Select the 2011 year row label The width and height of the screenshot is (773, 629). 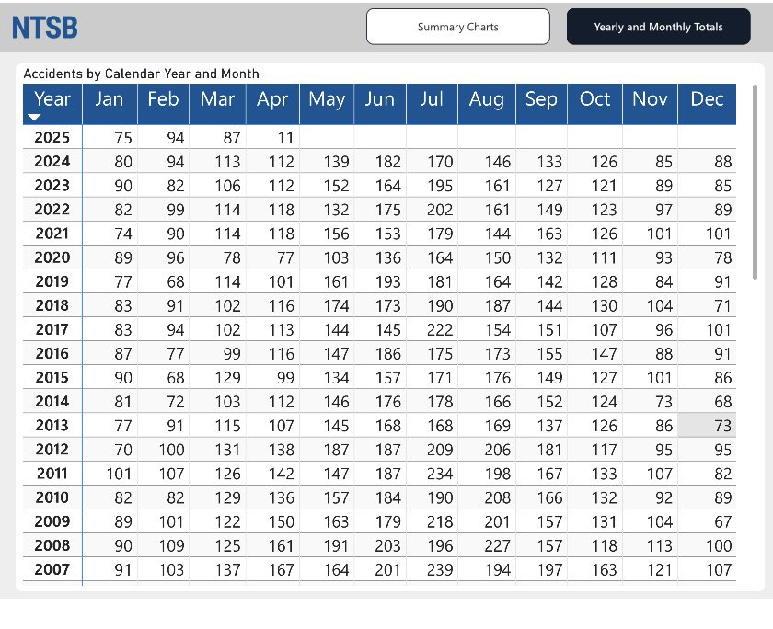[52, 474]
